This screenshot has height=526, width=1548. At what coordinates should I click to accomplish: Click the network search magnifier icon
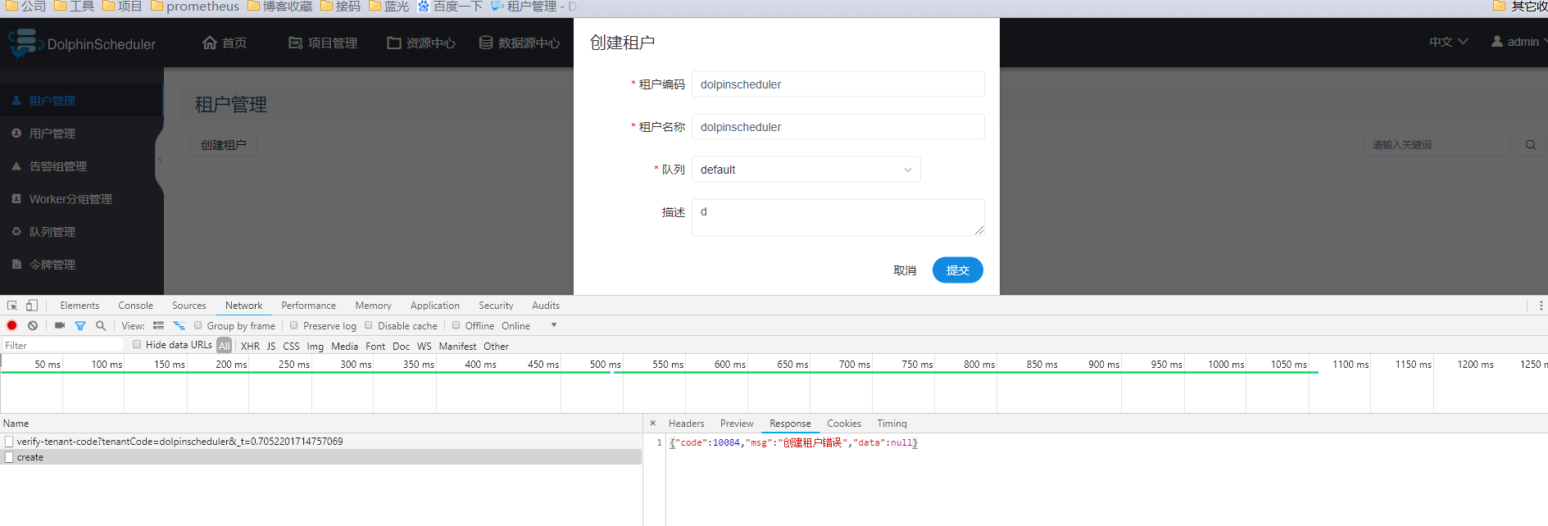click(x=101, y=325)
